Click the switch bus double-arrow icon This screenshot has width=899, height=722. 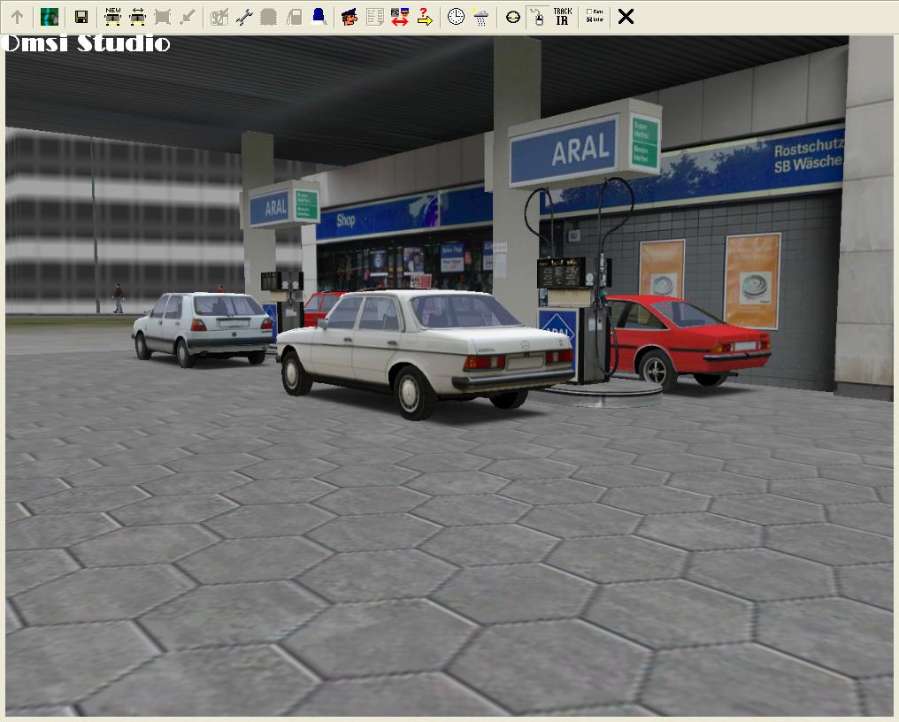[x=138, y=17]
